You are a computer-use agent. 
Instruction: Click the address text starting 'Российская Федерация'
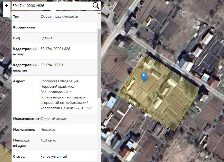click(66, 95)
